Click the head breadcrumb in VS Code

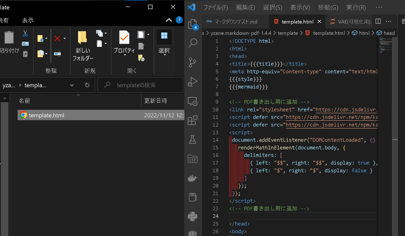click(386, 33)
